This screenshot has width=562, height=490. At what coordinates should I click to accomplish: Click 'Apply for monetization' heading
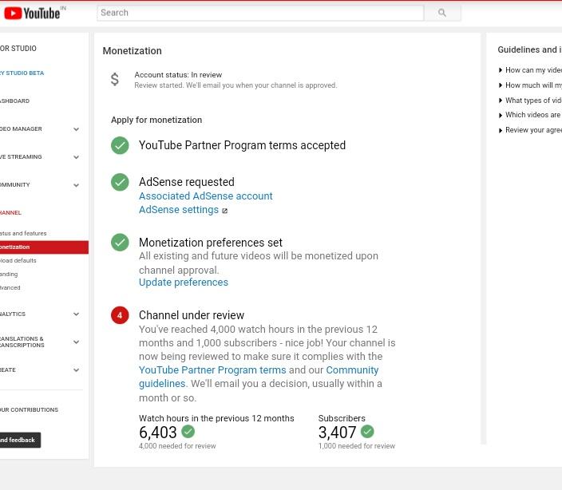(x=156, y=120)
